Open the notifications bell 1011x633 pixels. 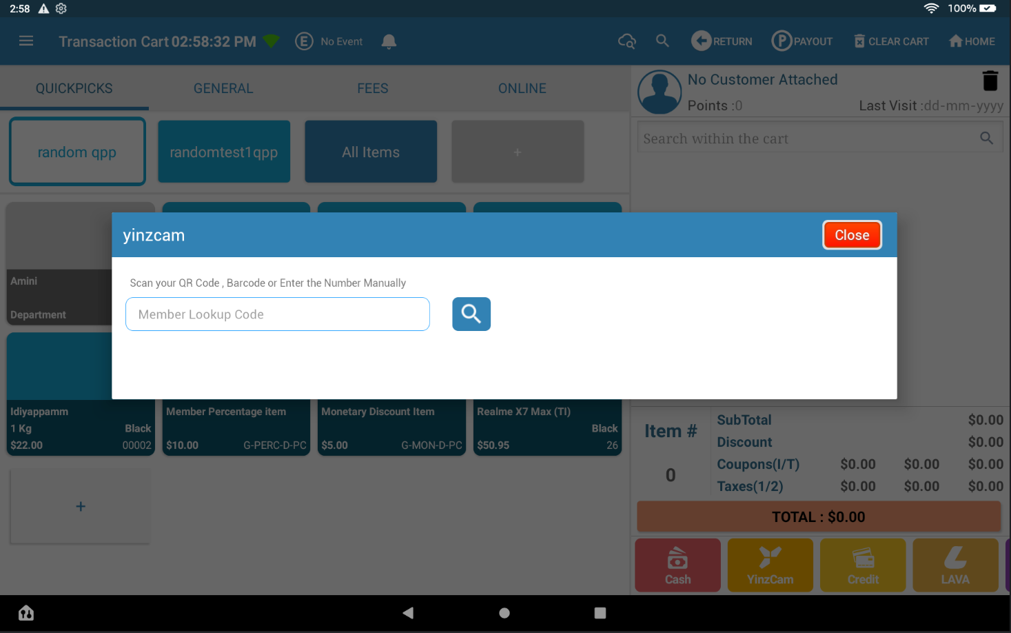click(x=389, y=41)
